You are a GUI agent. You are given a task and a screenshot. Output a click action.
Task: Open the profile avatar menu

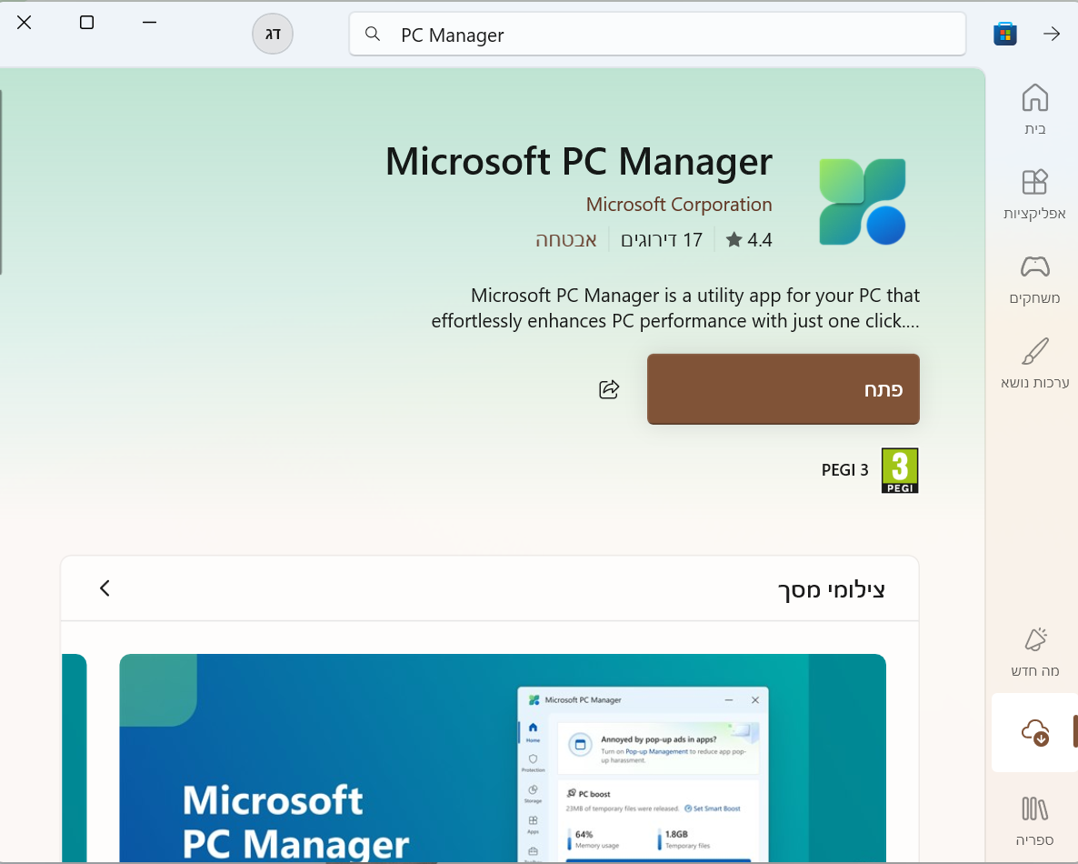click(273, 34)
